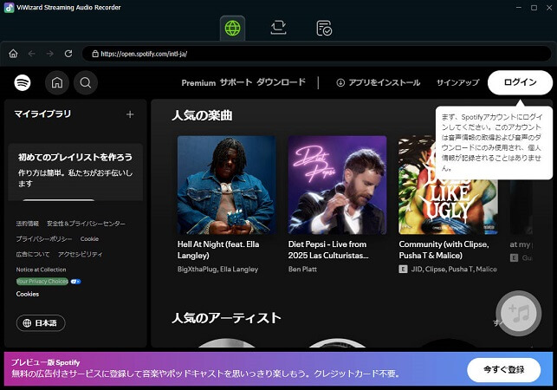Maximize the ViWizard window
Screen dimensions: 557x390
pos(534,8)
